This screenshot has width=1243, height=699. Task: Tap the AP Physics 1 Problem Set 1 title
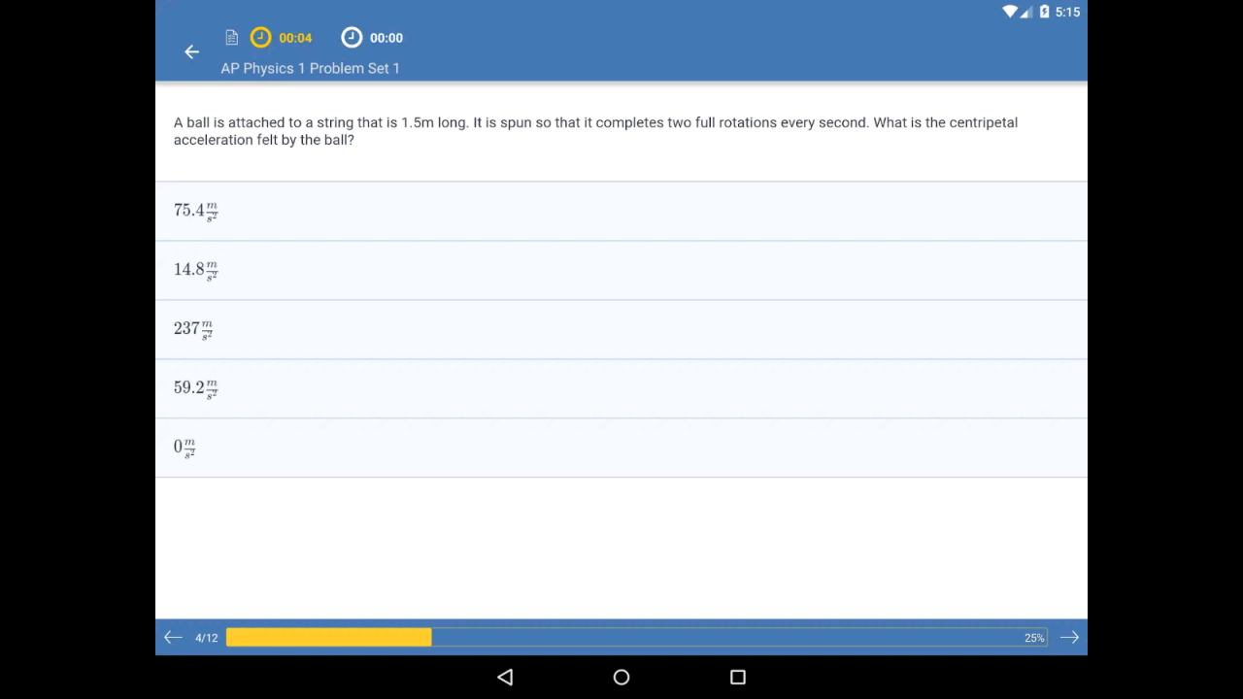click(310, 68)
